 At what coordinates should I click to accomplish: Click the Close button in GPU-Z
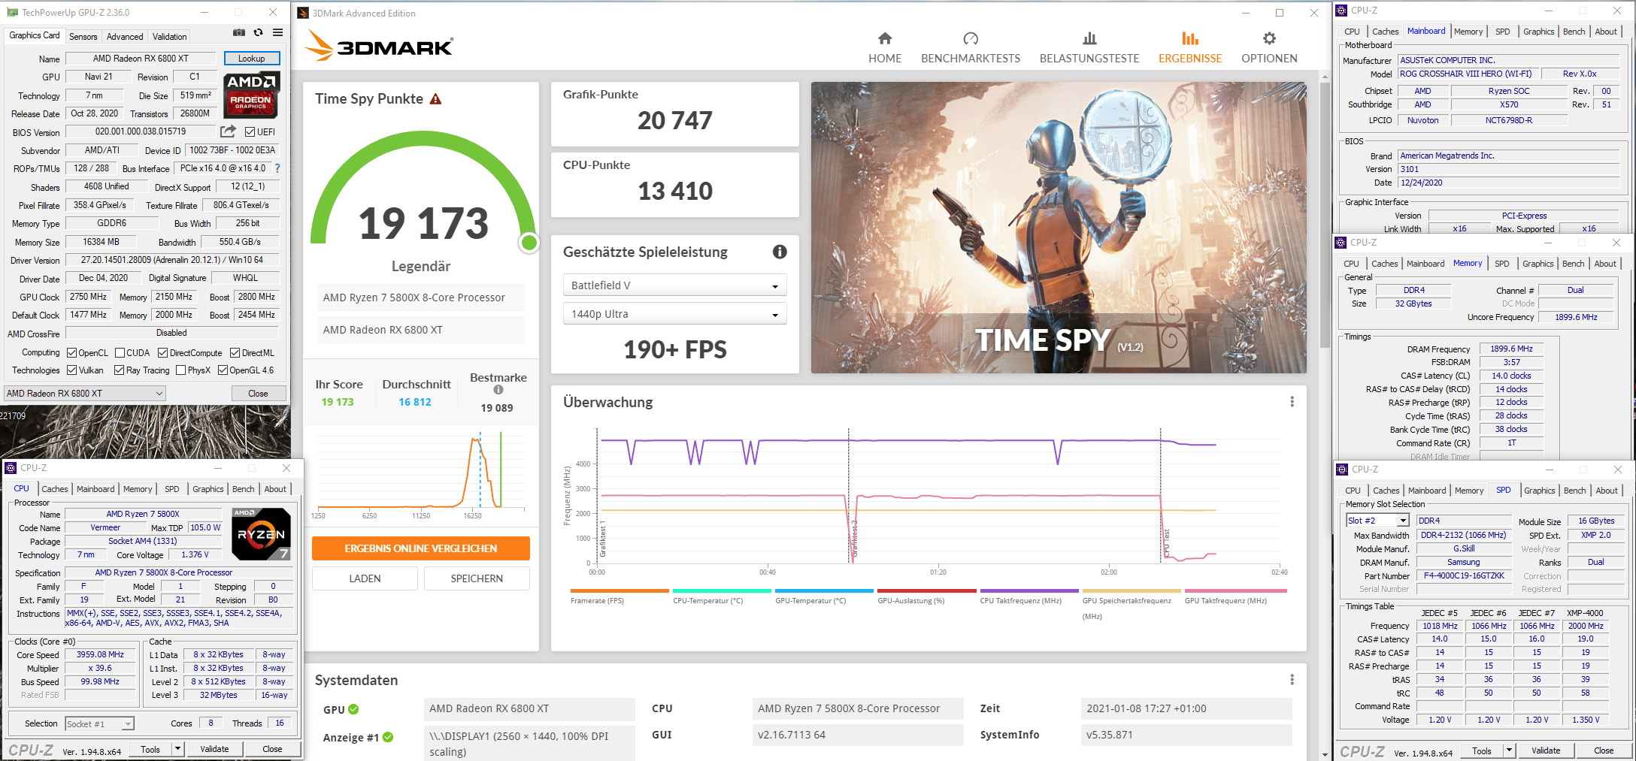point(258,394)
